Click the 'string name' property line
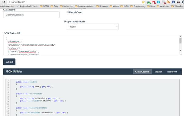 click(x=37, y=86)
